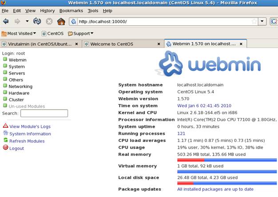
Task: Click the site icon in the URL bar
Action: (x=73, y=22)
